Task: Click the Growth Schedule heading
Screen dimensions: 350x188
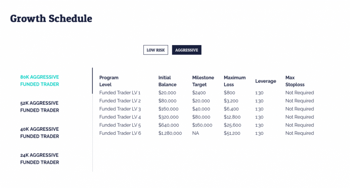Action: pos(51,18)
